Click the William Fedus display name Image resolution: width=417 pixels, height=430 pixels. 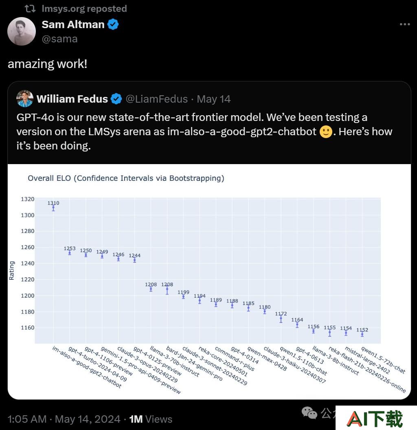(x=72, y=99)
